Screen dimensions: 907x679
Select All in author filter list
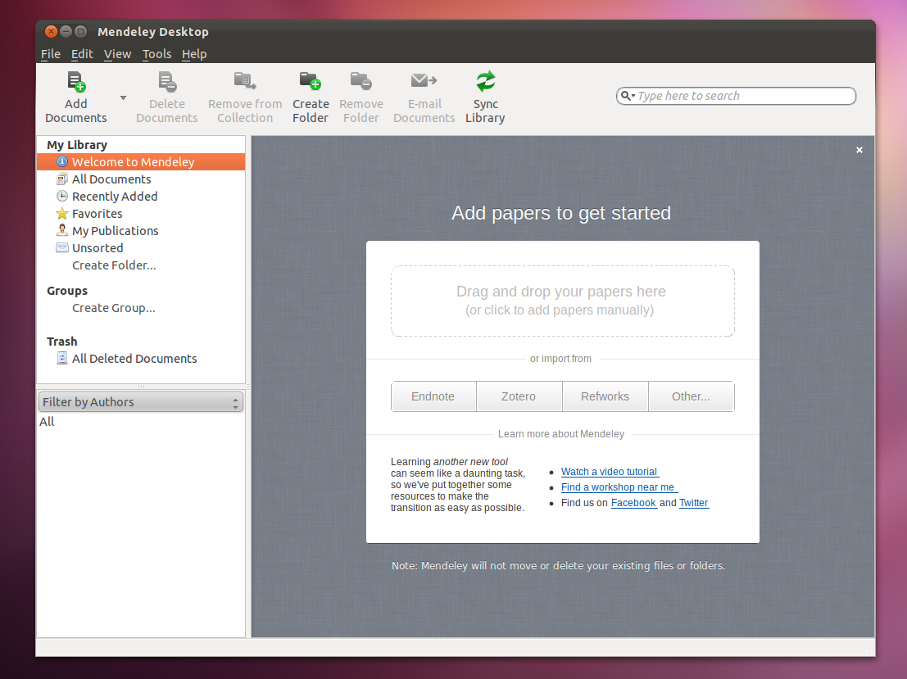pyautogui.click(x=47, y=422)
